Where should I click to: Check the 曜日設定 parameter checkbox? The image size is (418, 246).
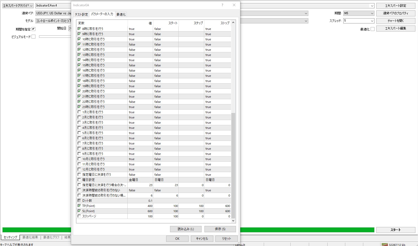point(79,180)
